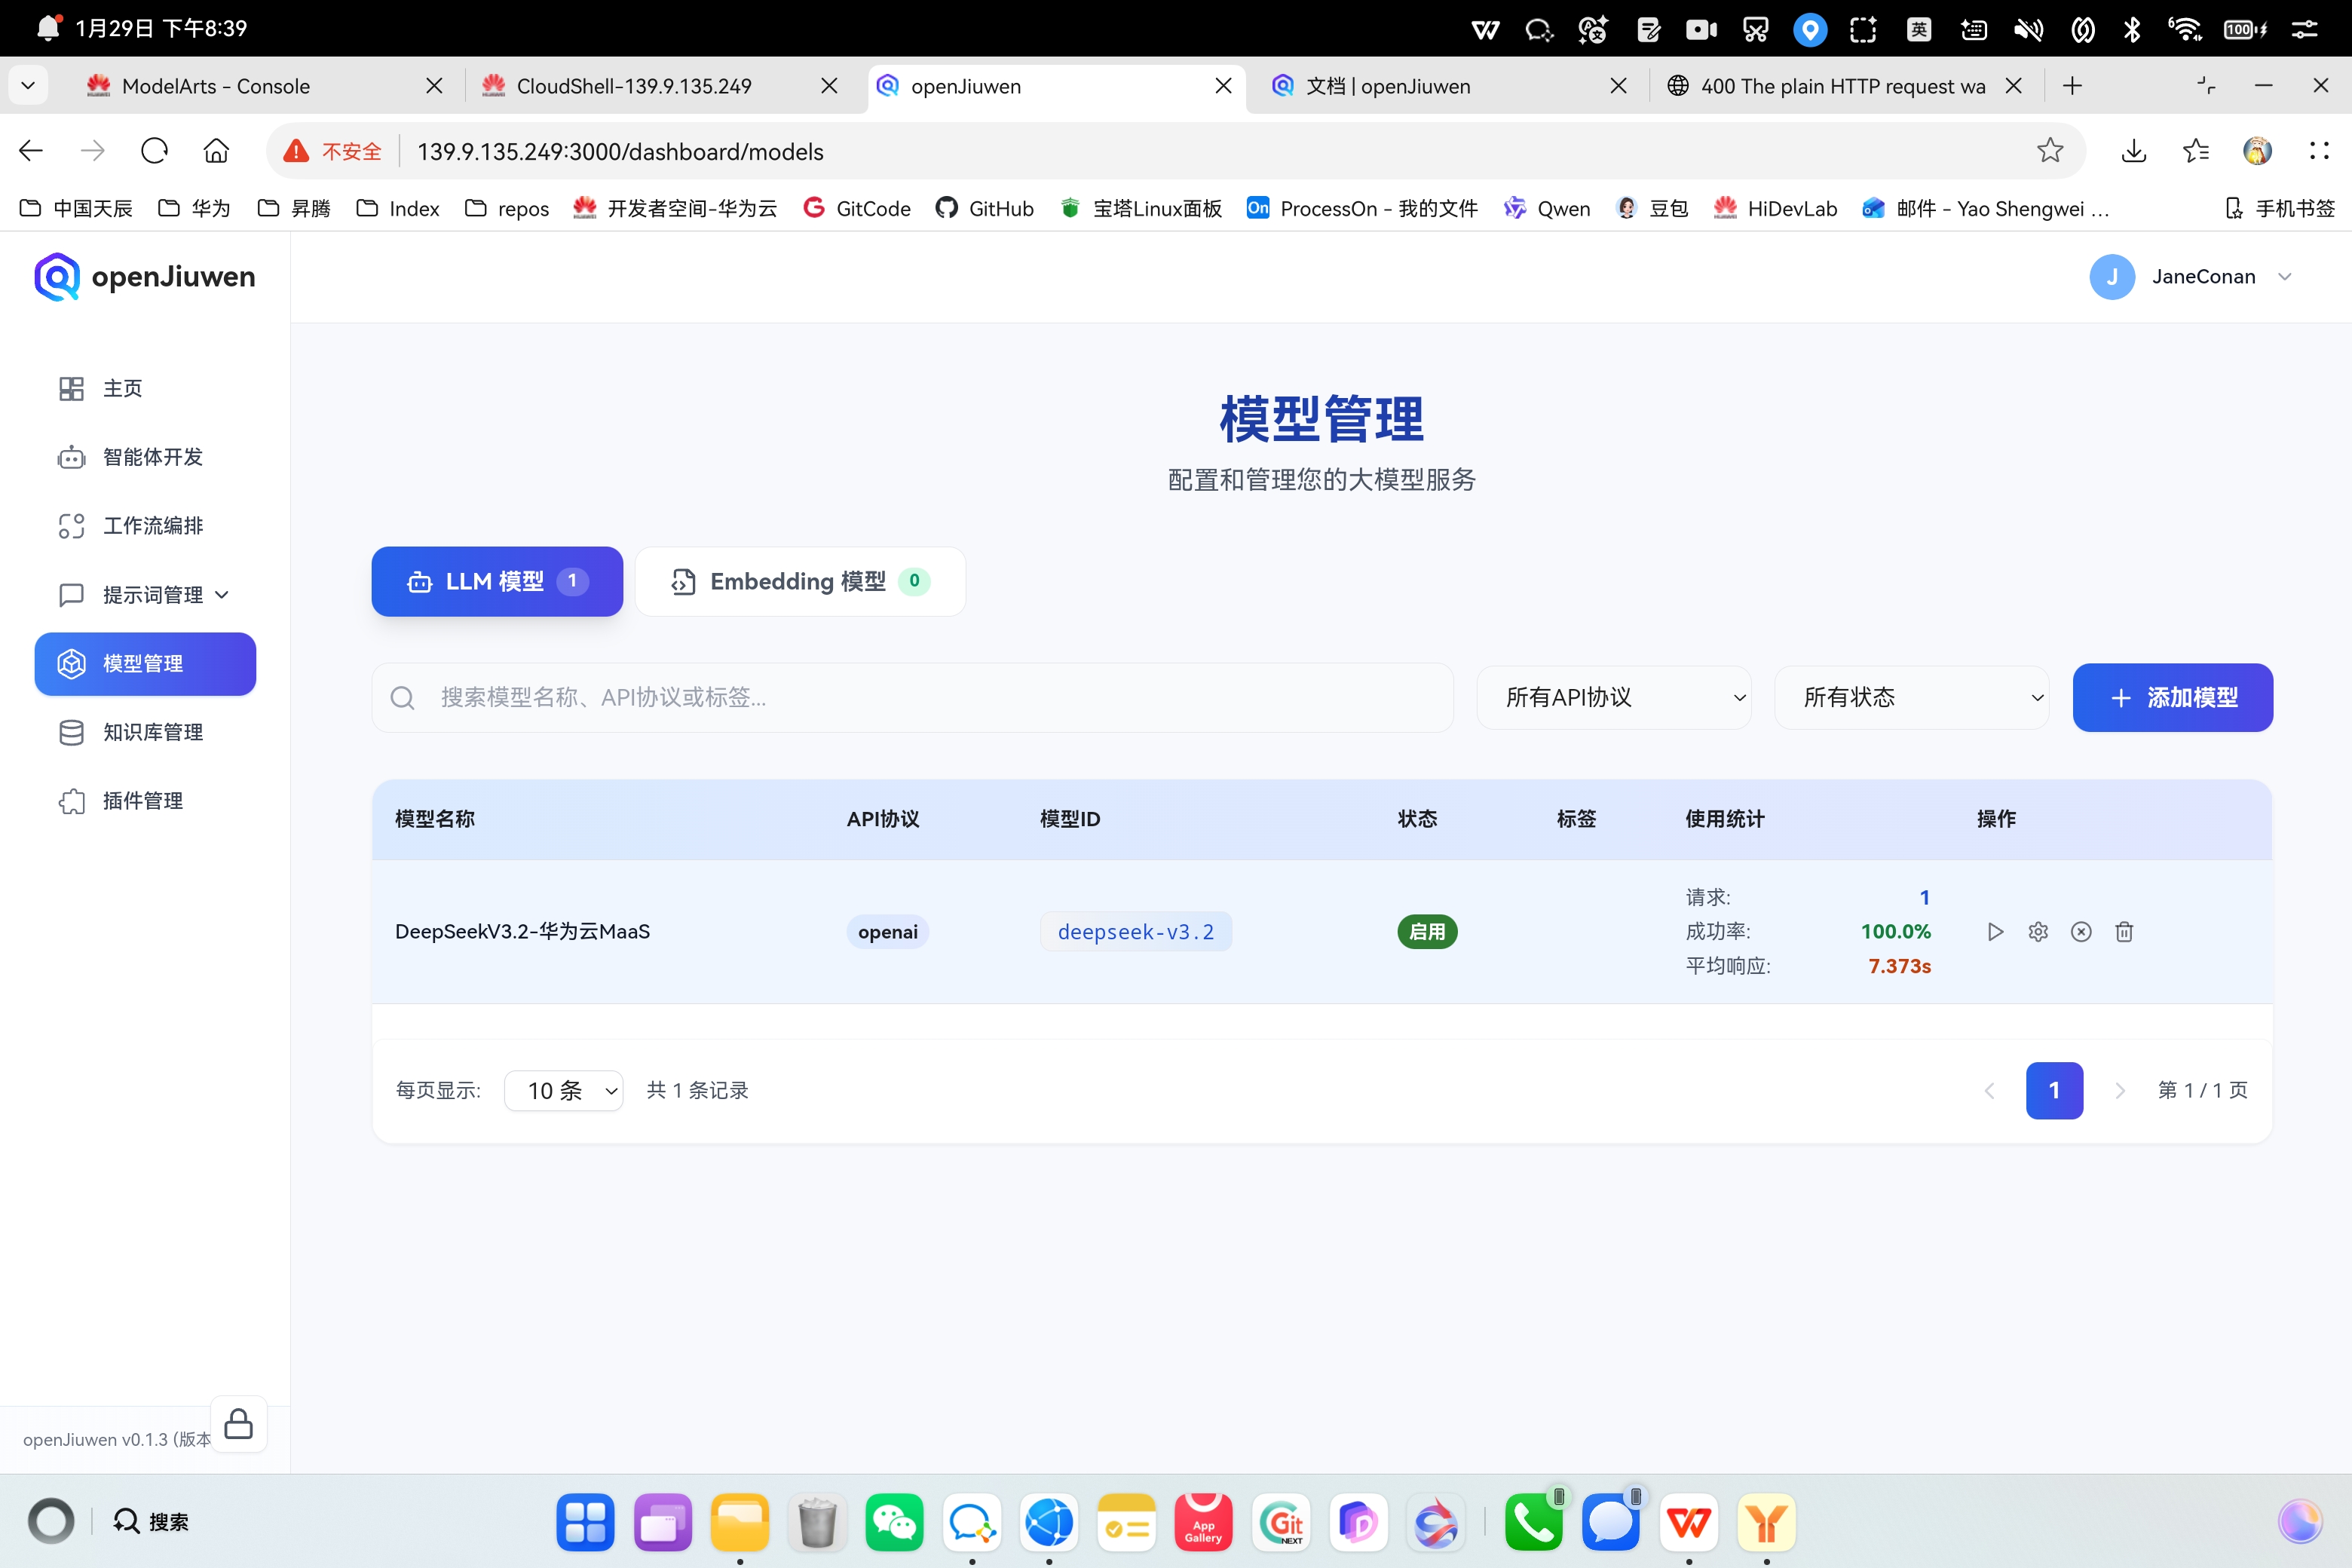Open the 10 条 page size dropdown
Image resolution: width=2352 pixels, height=1568 pixels.
pos(563,1090)
